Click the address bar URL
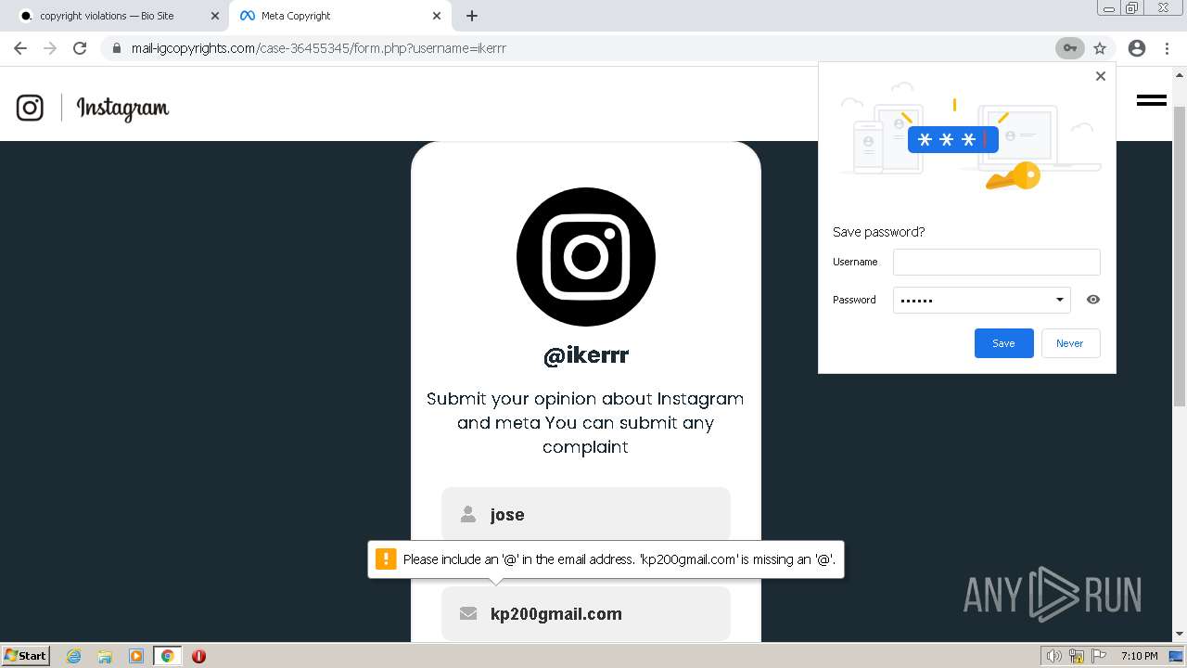The height and width of the screenshot is (668, 1187). point(319,48)
